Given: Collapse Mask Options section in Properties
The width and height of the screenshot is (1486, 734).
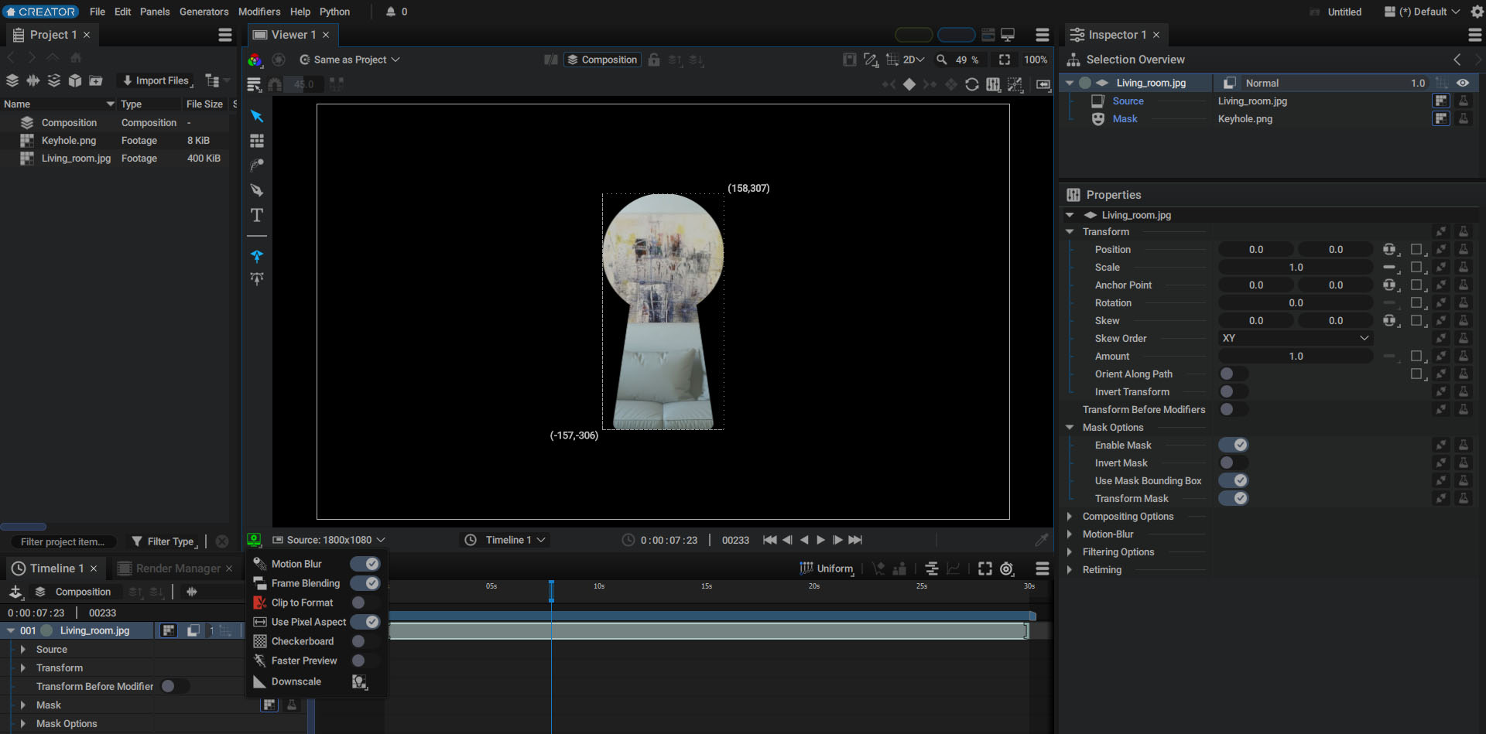Looking at the screenshot, I should point(1070,427).
